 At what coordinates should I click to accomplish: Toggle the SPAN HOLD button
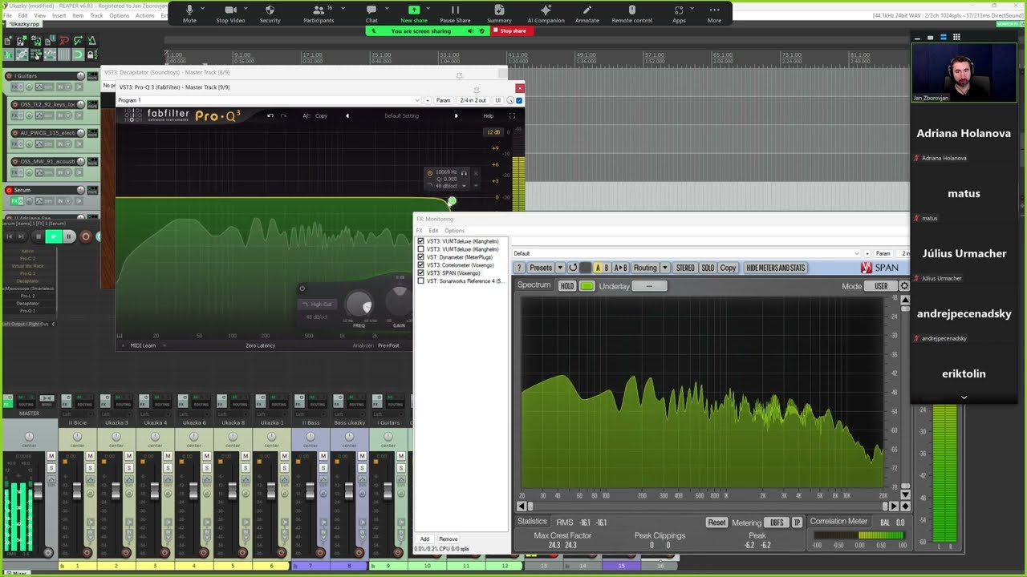567,286
